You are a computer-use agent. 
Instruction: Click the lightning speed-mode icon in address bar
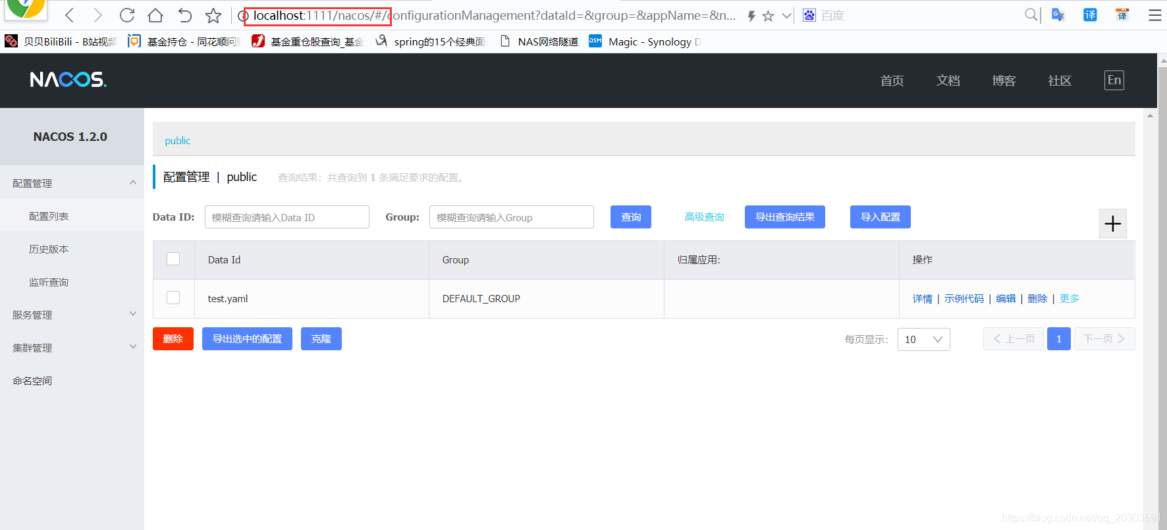point(751,16)
